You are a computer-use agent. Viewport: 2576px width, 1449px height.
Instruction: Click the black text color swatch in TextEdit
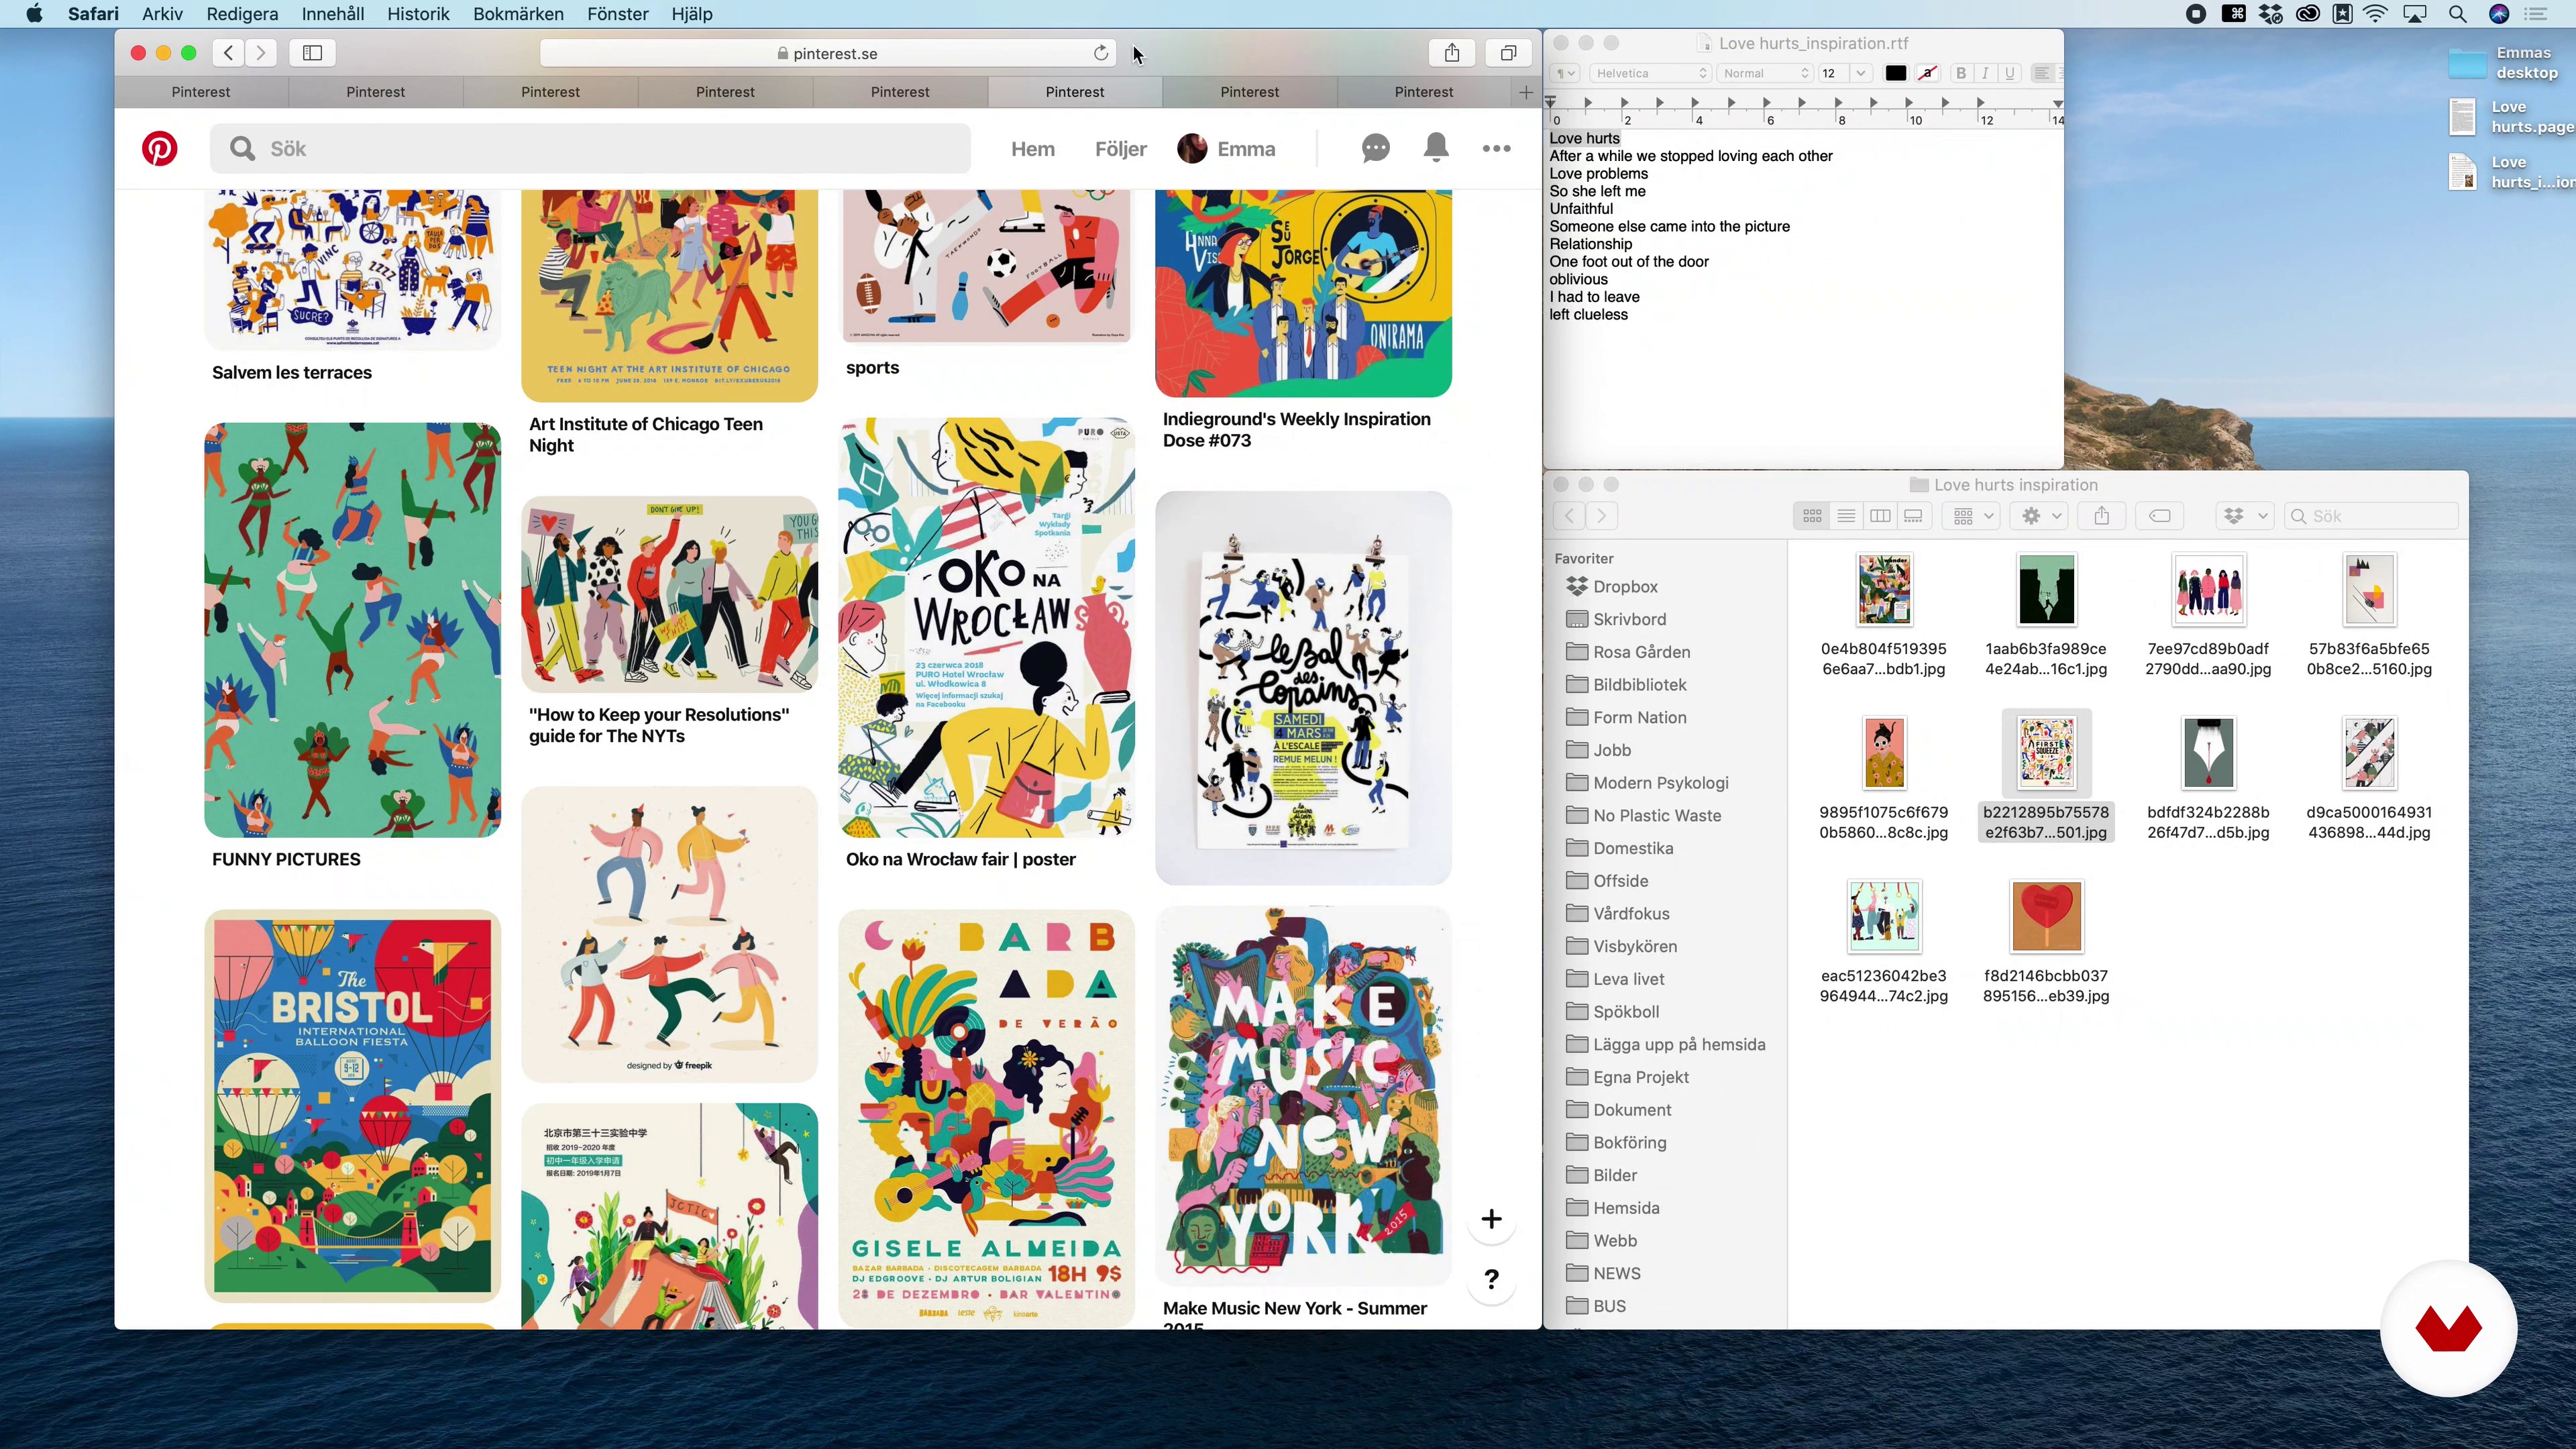pyautogui.click(x=1895, y=73)
